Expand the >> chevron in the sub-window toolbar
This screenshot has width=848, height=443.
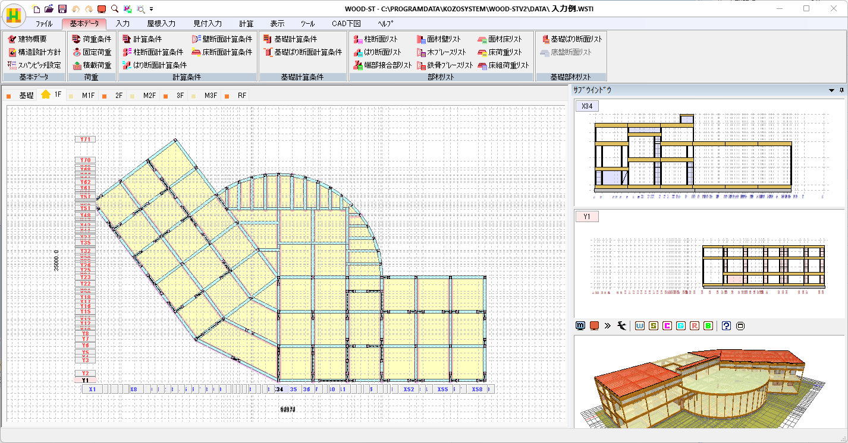(607, 325)
